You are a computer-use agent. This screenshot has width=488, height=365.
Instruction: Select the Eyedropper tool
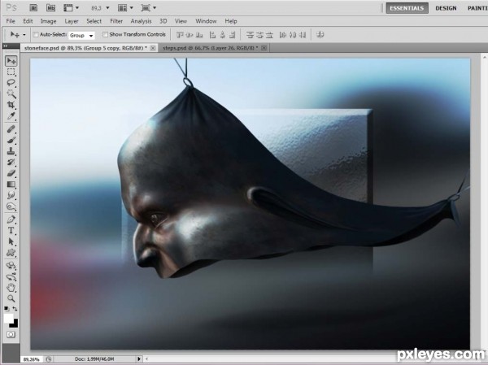[x=11, y=115]
